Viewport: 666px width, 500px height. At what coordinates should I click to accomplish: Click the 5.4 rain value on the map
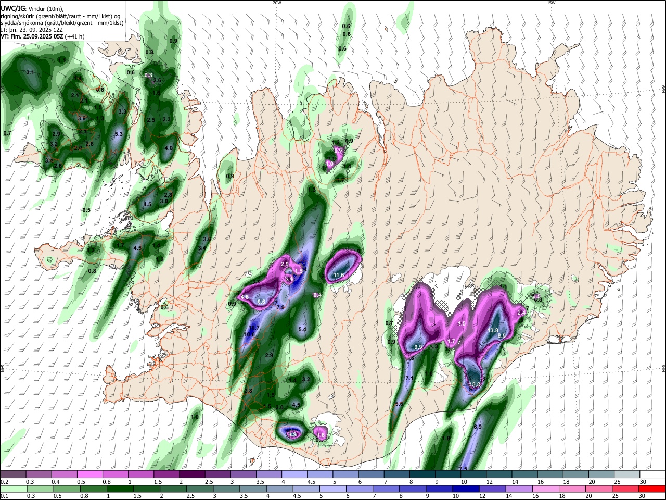coord(302,329)
